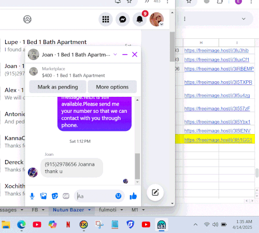Viewport: 259px width, 233px height.
Task: Open the account profile picture menu
Action: pyautogui.click(x=156, y=19)
